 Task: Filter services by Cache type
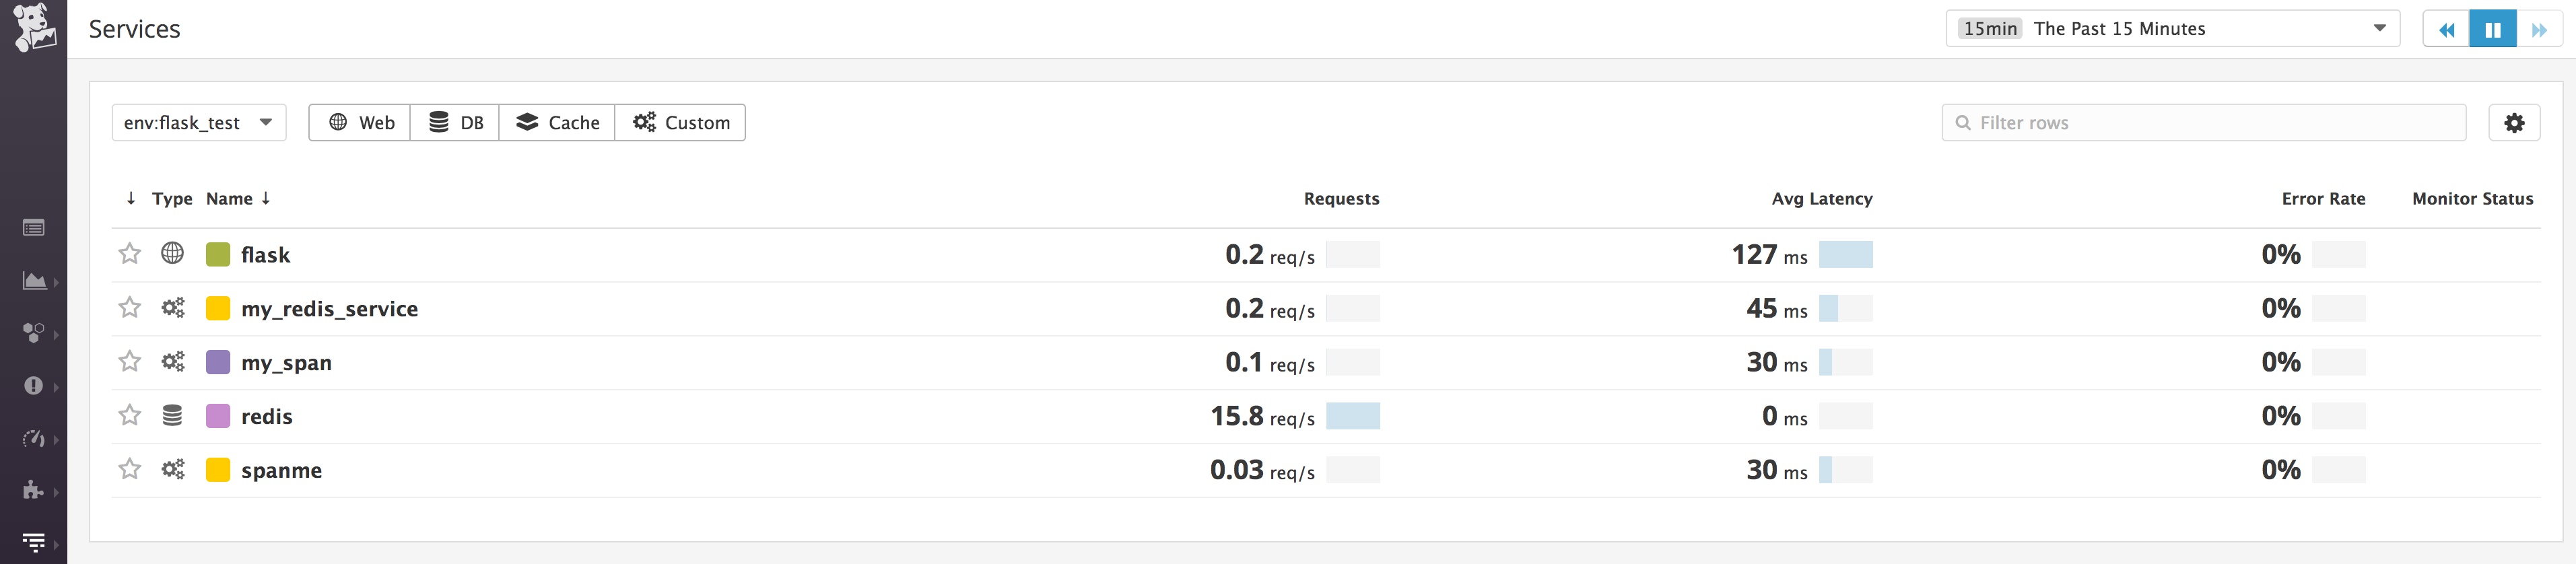tap(557, 122)
